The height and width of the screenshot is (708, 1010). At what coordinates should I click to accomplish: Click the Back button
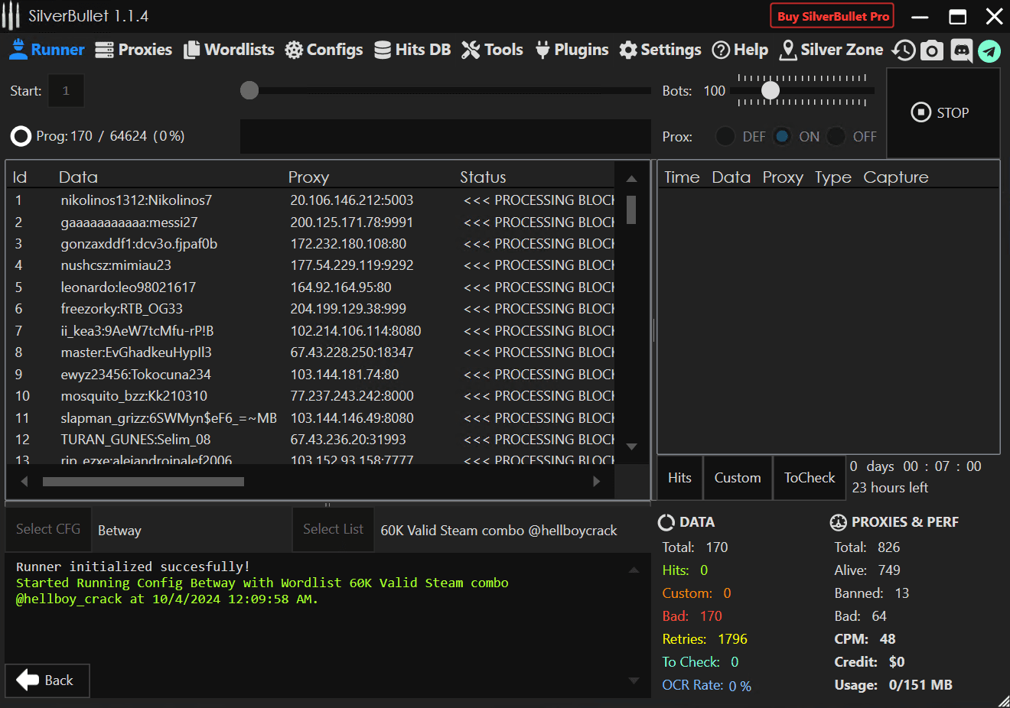pyautogui.click(x=47, y=680)
